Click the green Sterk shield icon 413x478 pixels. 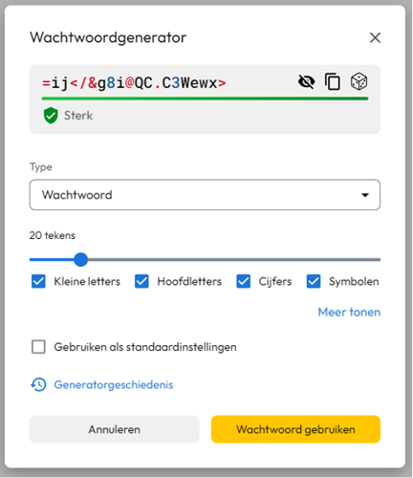[51, 116]
